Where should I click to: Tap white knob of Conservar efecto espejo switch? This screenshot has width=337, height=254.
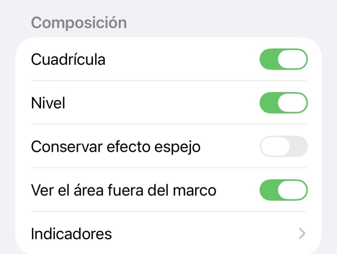tap(275, 146)
